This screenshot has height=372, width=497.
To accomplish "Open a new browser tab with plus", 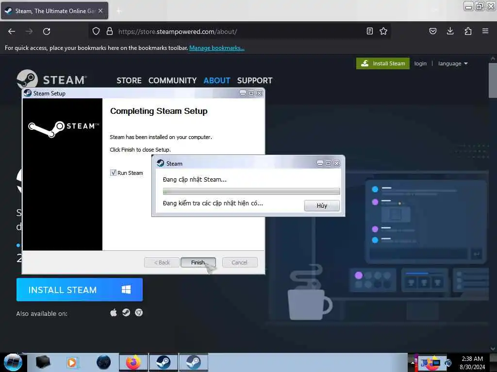I will click(119, 11).
